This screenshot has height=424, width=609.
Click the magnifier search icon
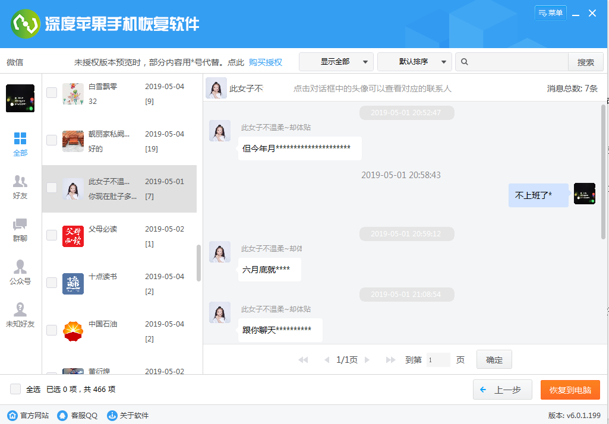click(x=464, y=62)
